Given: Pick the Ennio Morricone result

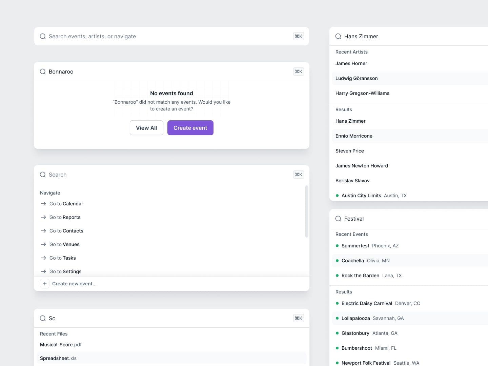Looking at the screenshot, I should click(354, 136).
